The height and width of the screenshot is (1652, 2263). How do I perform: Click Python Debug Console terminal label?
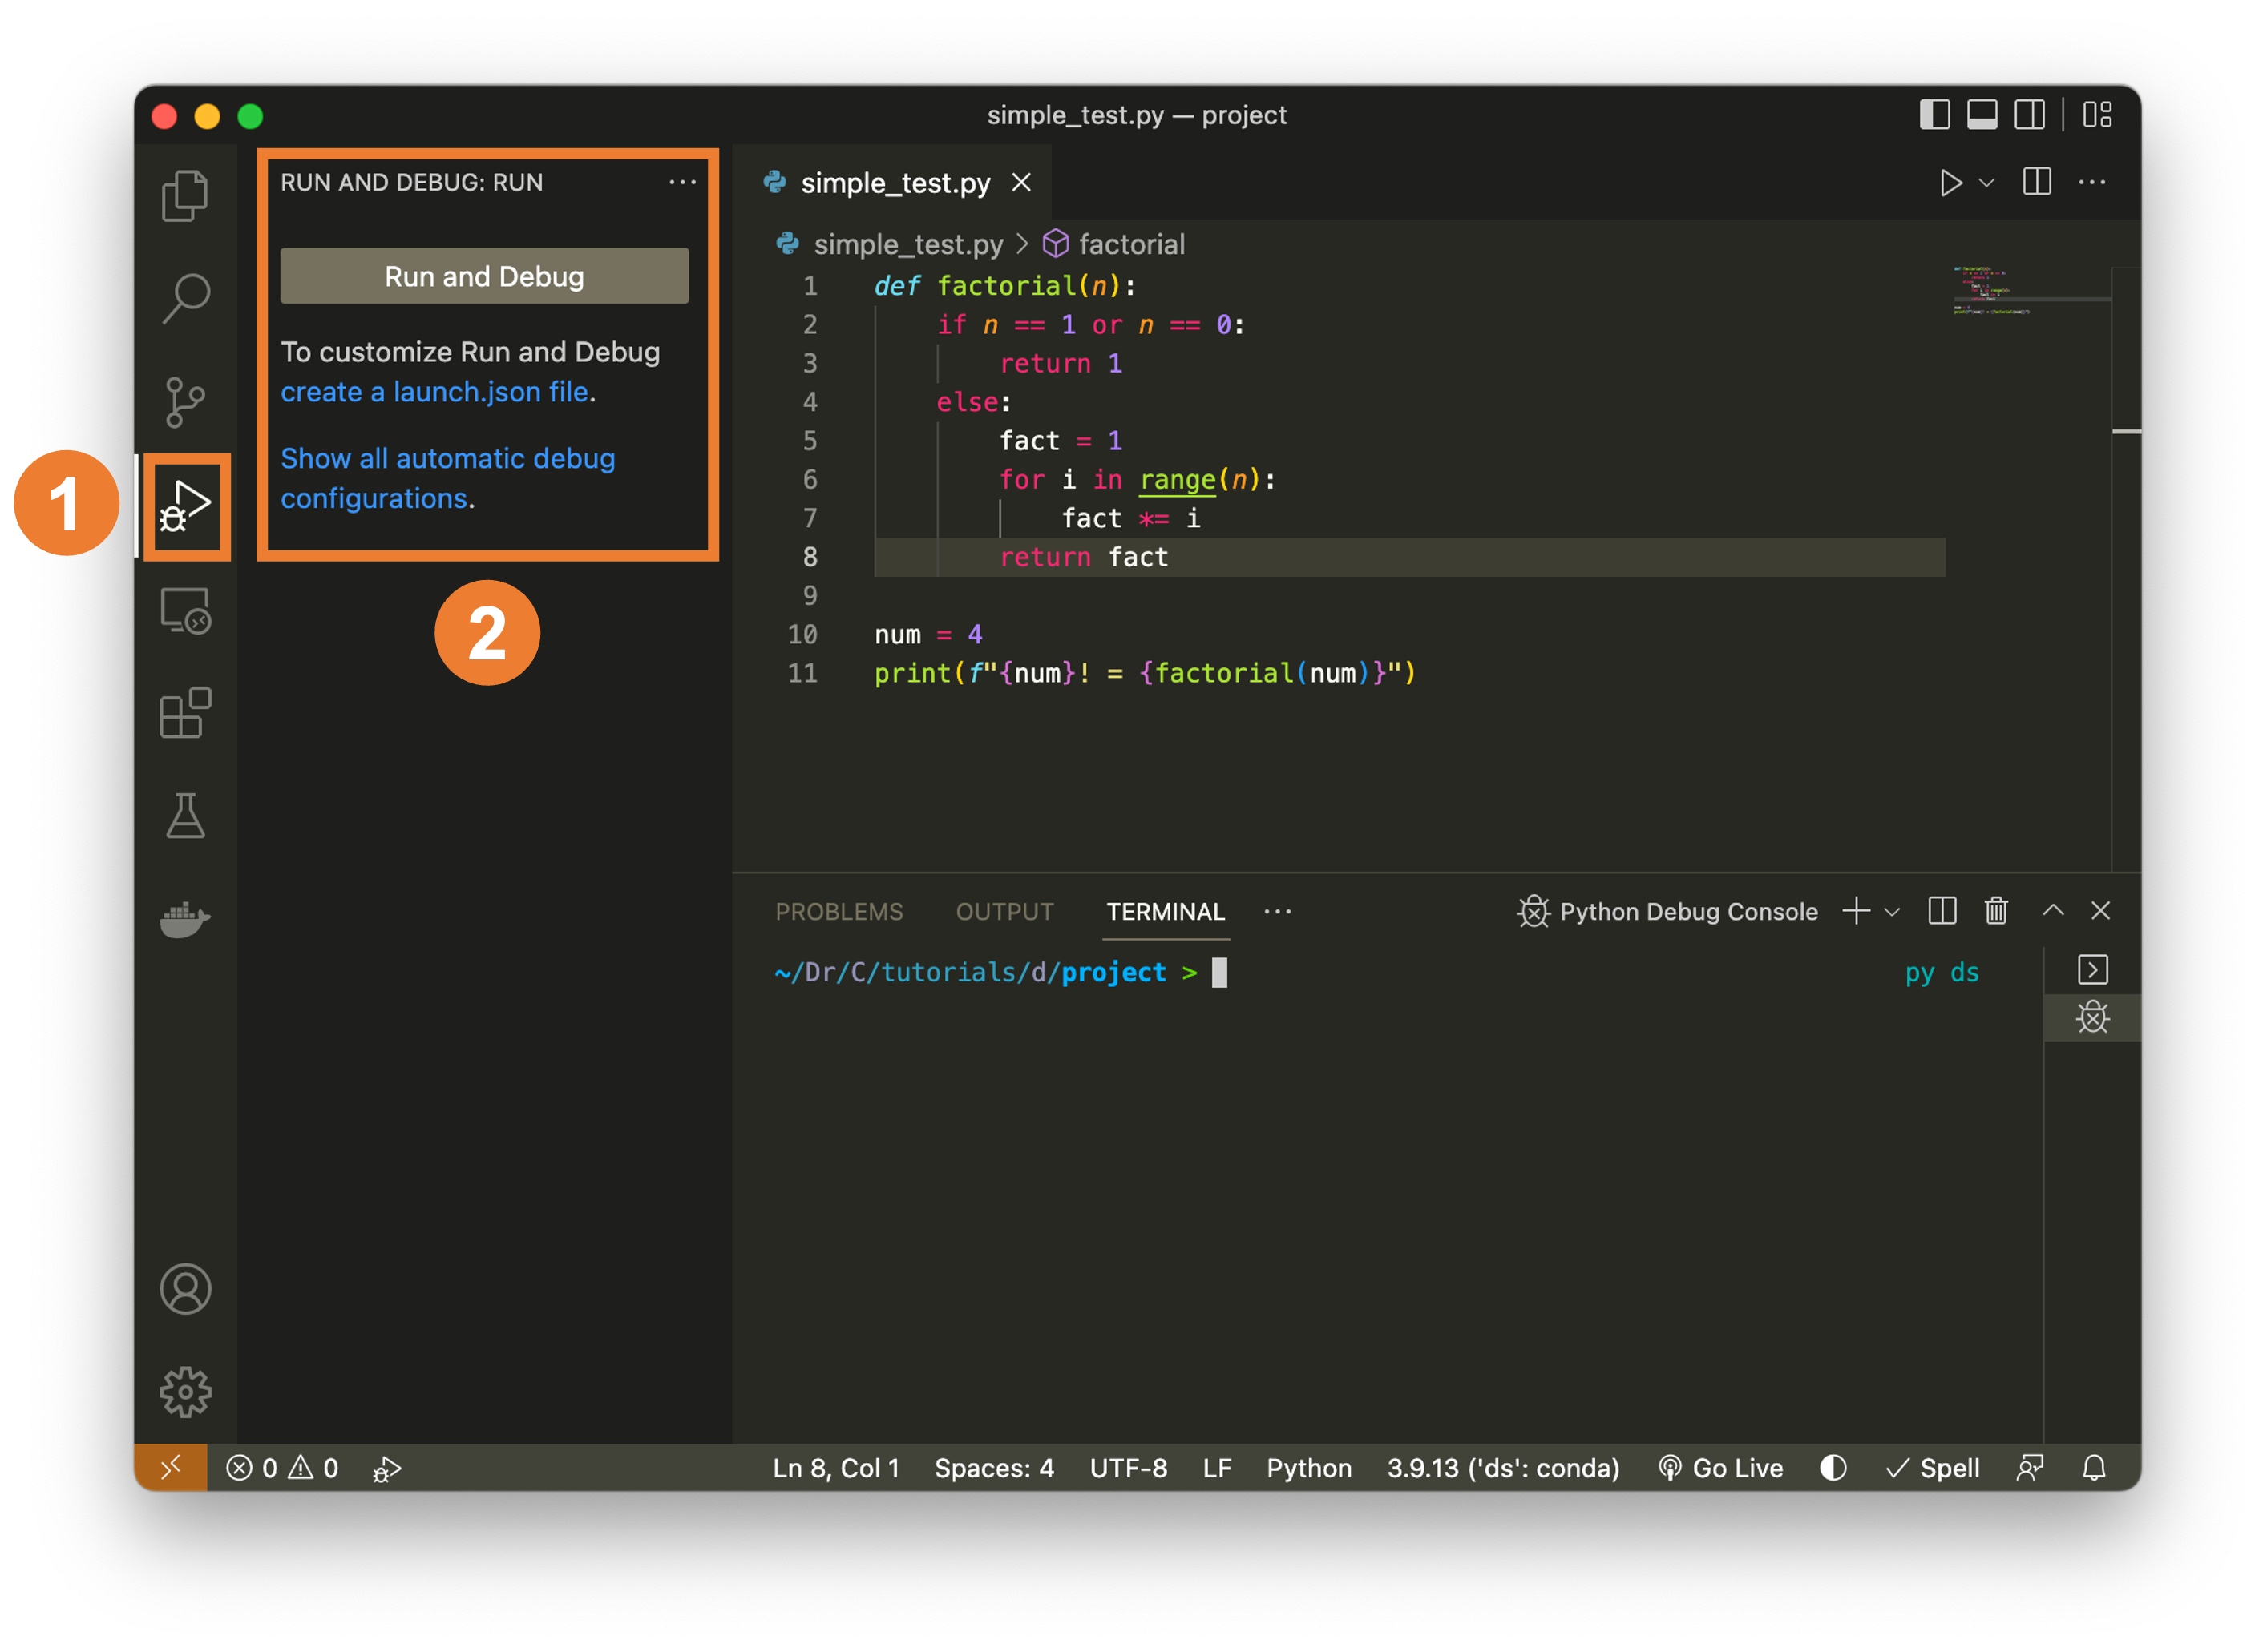(x=1687, y=912)
